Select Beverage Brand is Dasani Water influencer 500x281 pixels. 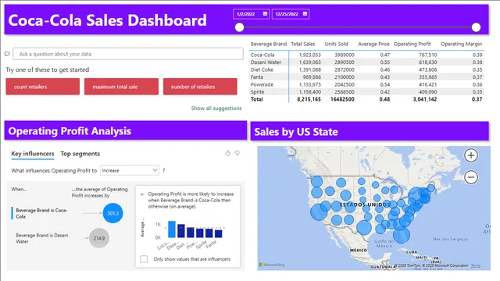41,238
